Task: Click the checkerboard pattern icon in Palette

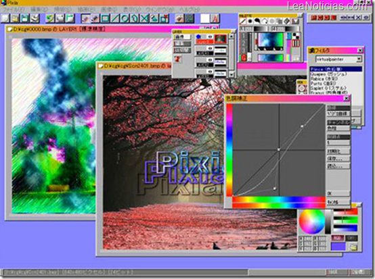Action: coord(296,36)
